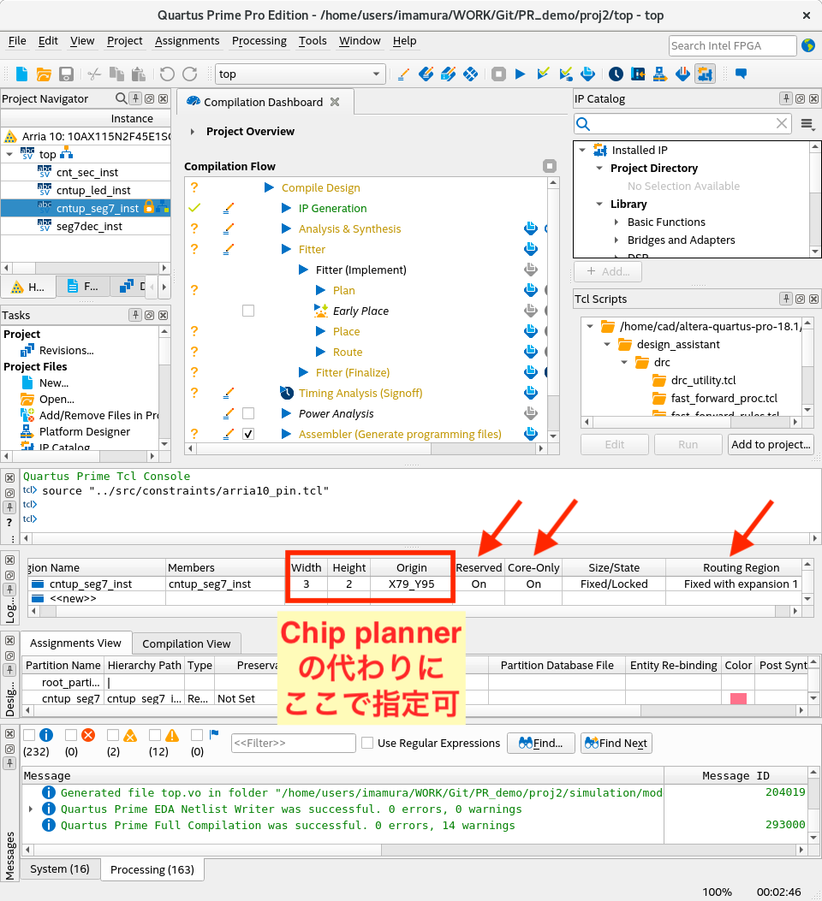Viewport: 822px width, 901px height.
Task: Uncheck the Assembler checkbox
Action: [248, 434]
